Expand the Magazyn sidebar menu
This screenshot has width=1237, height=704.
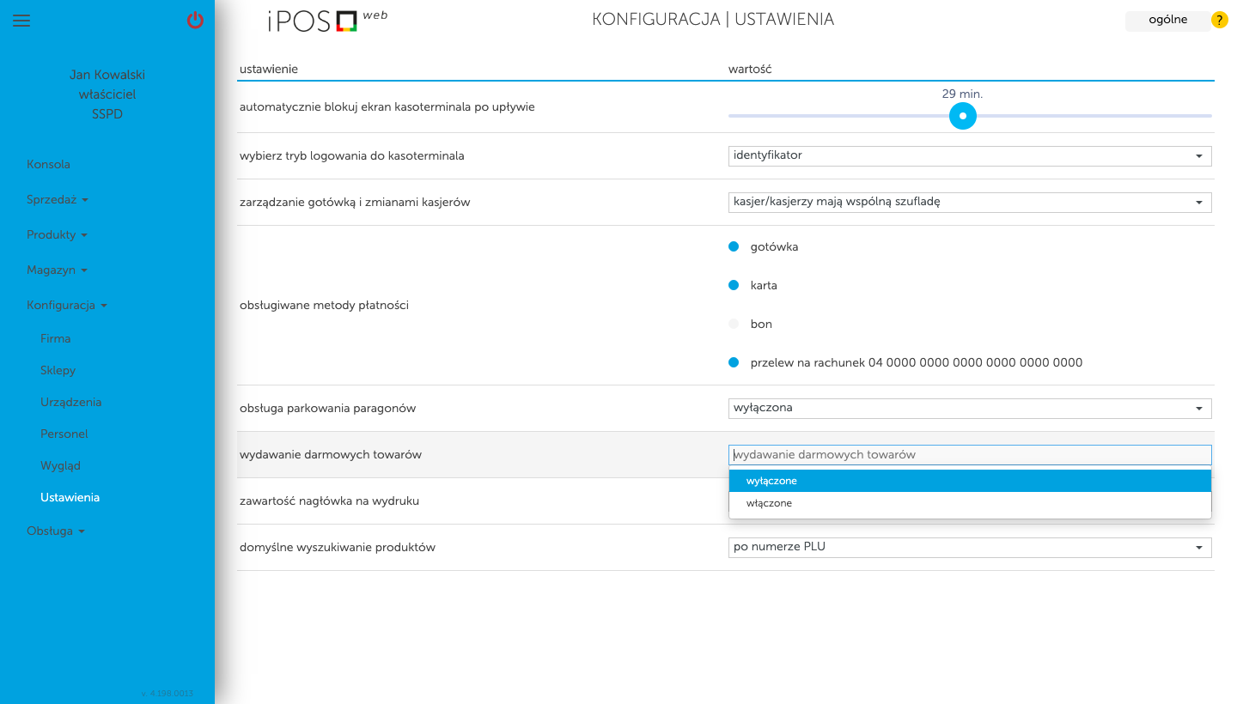click(57, 270)
